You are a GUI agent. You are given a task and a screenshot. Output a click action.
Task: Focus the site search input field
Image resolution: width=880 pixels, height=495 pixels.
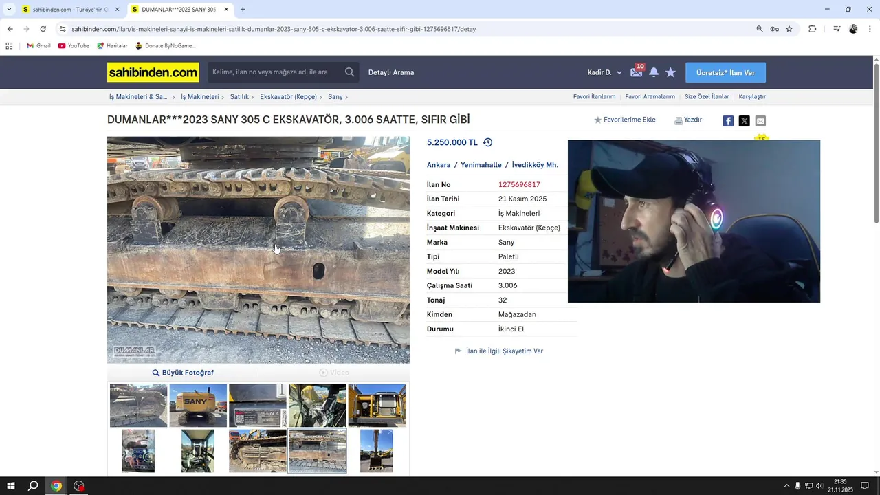(275, 72)
